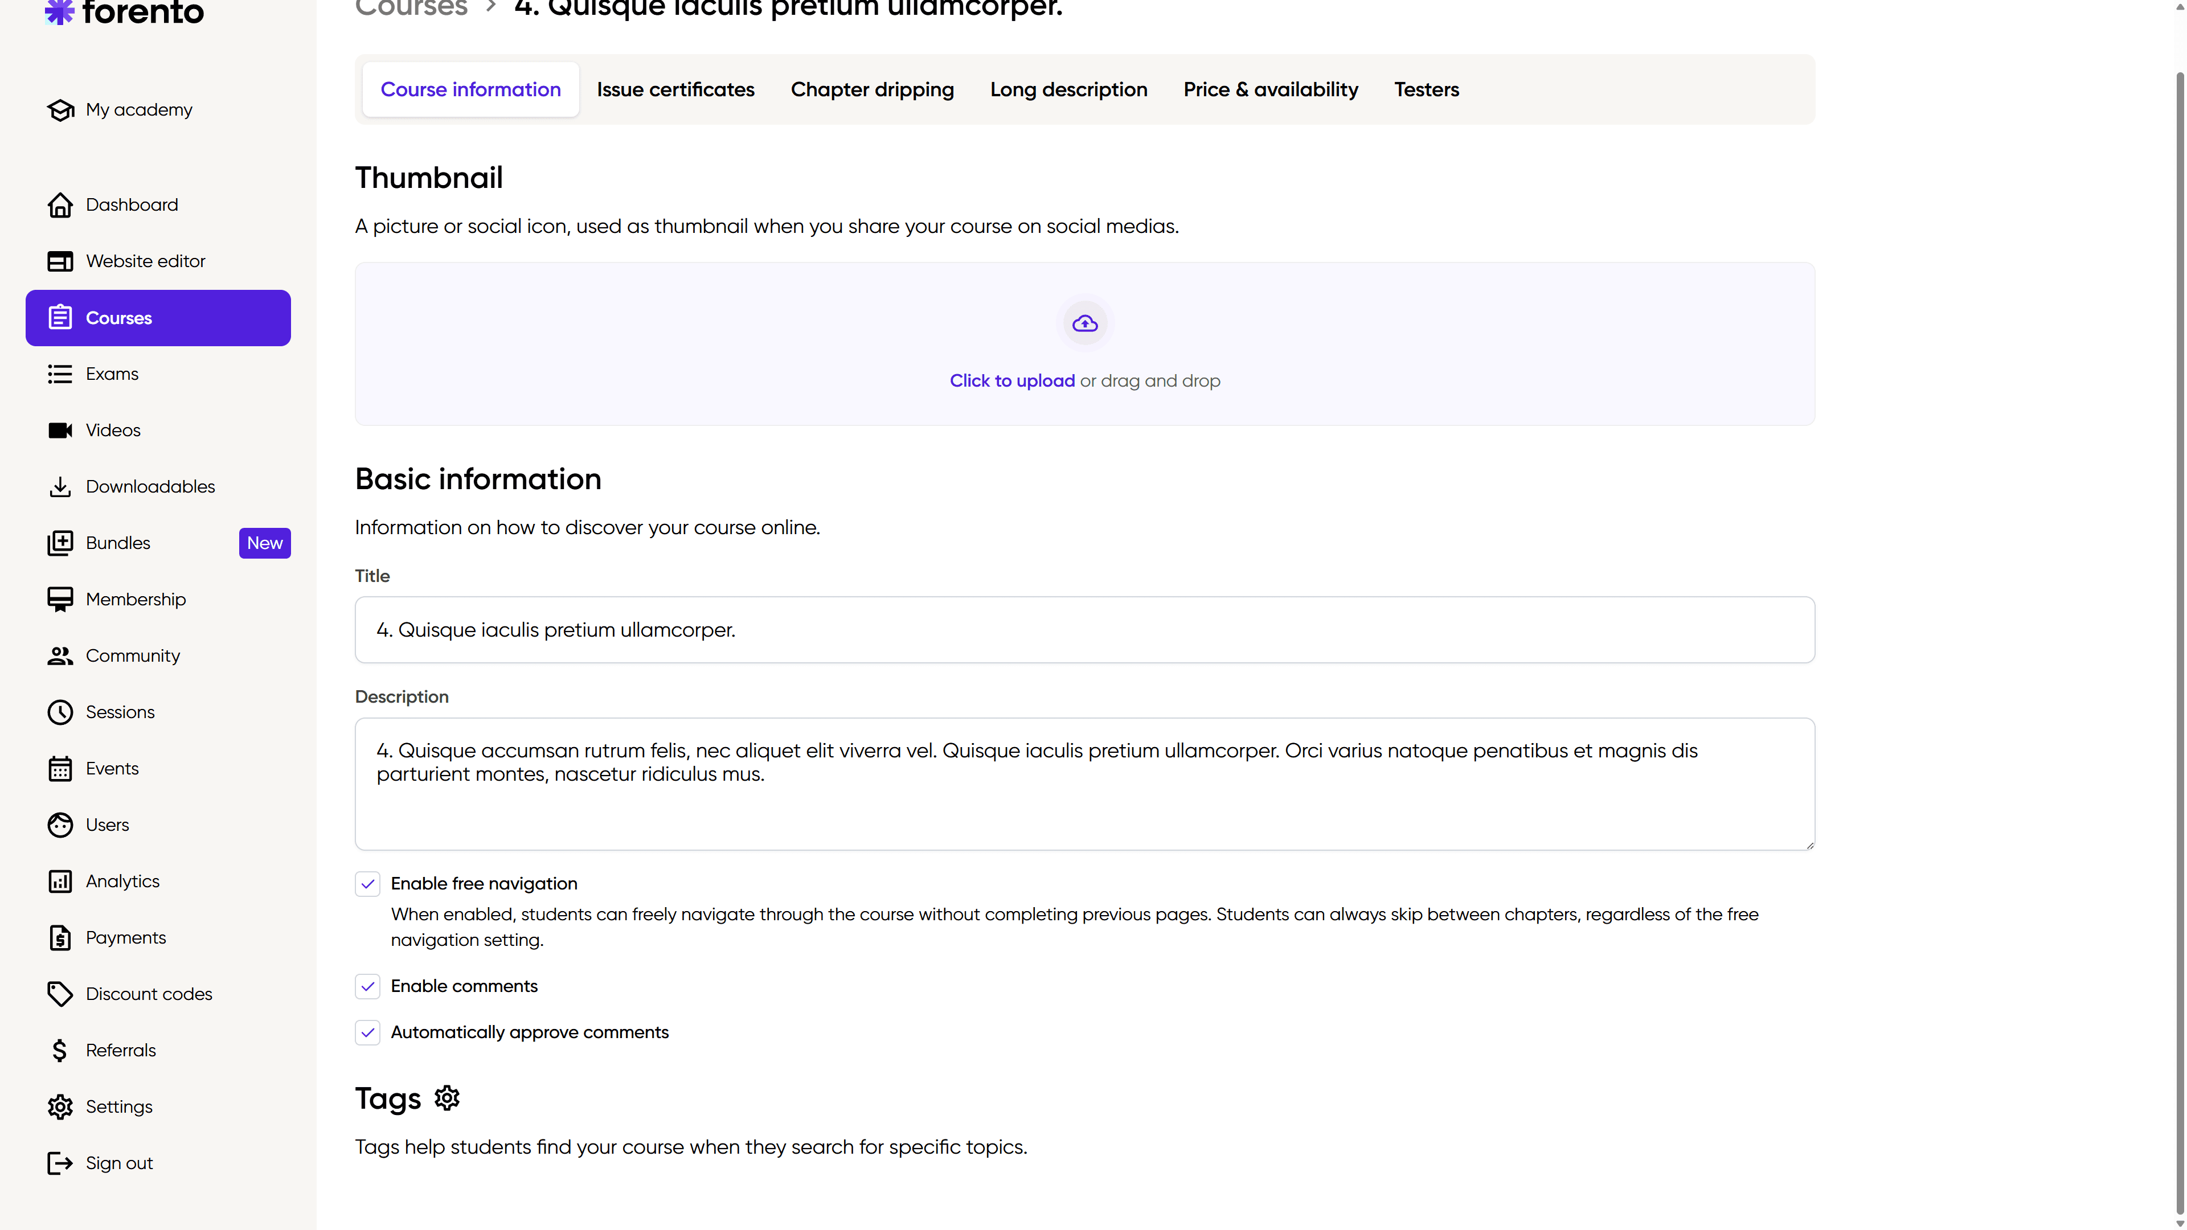
Task: Uncheck Enable free navigation checkbox
Action: [x=367, y=884]
